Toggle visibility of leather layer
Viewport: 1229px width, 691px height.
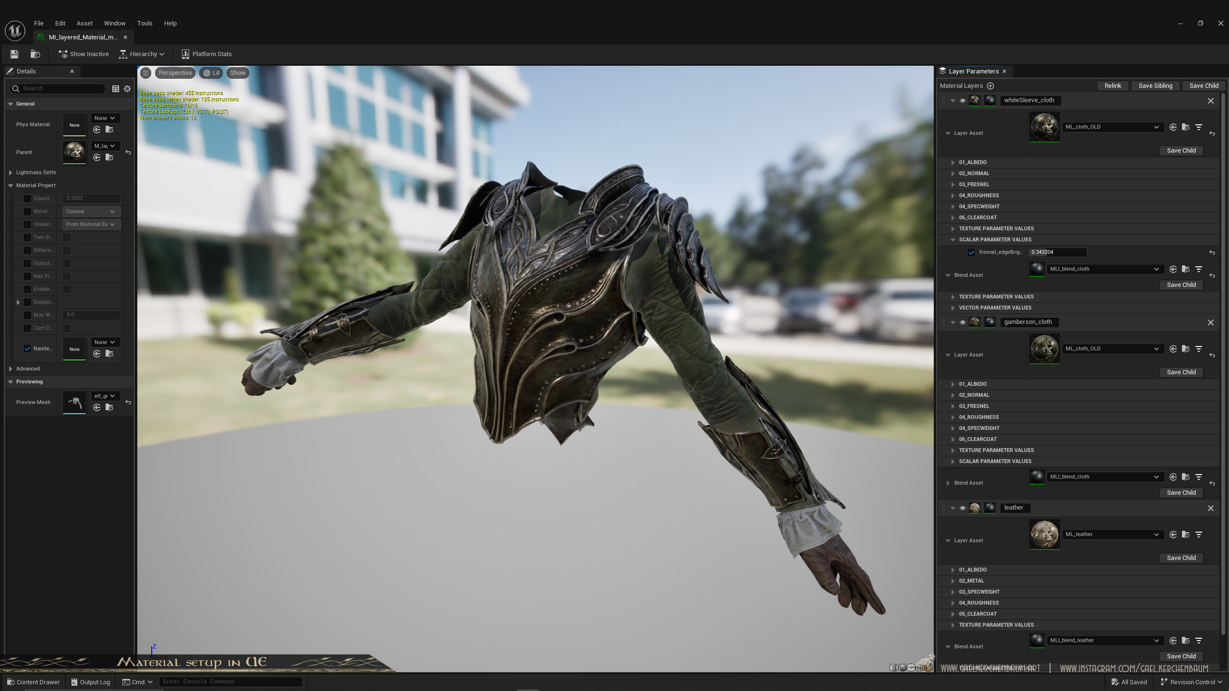tap(962, 508)
